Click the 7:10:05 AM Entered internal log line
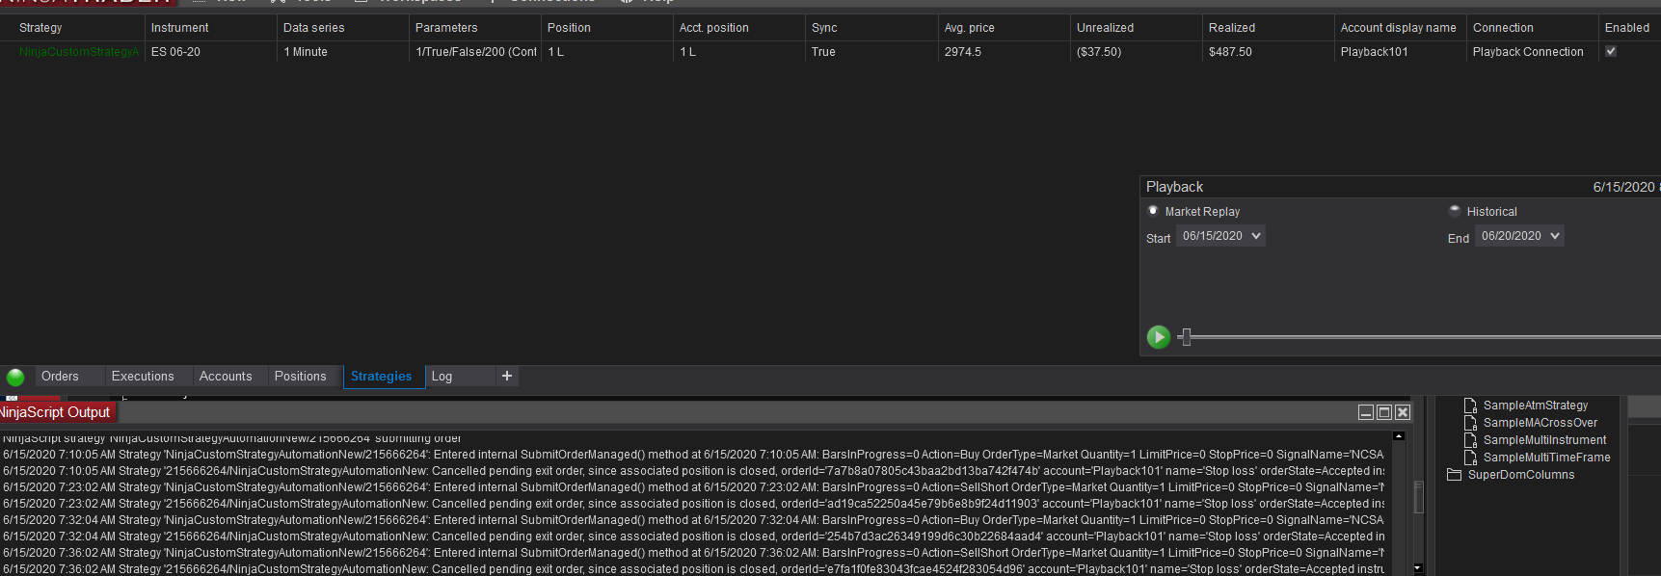 (x=693, y=455)
